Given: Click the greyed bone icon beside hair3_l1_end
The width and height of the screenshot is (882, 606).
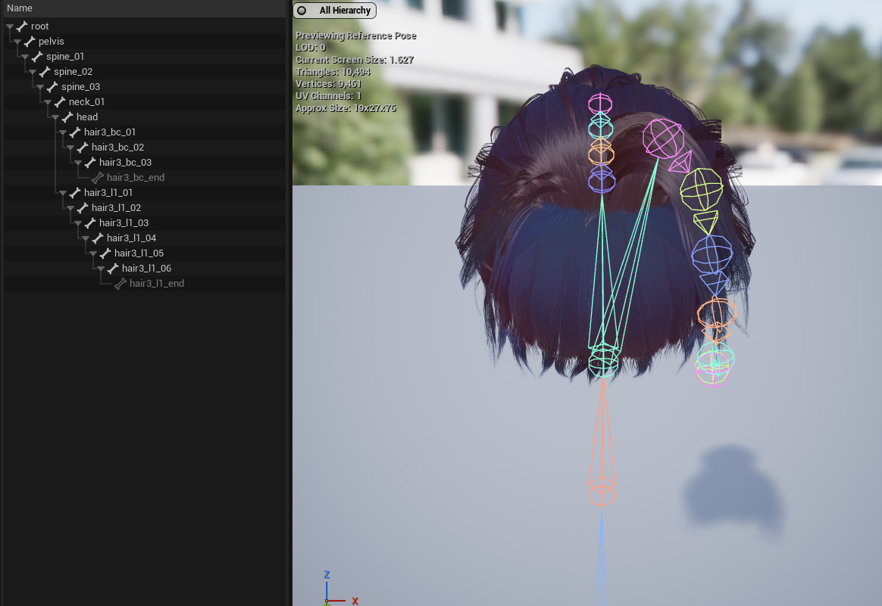Looking at the screenshot, I should coord(121,284).
